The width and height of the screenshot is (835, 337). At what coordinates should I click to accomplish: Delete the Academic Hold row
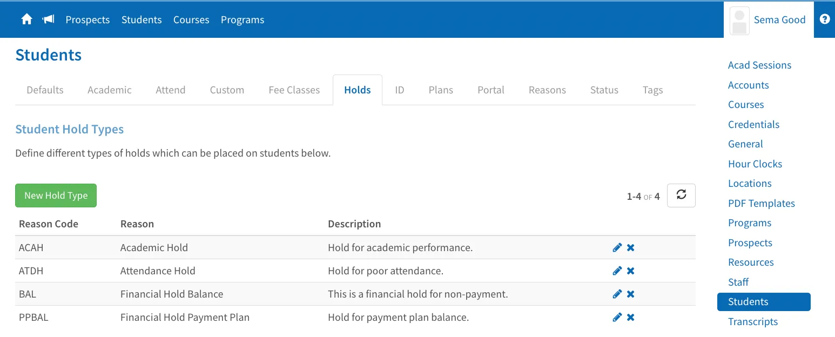630,247
